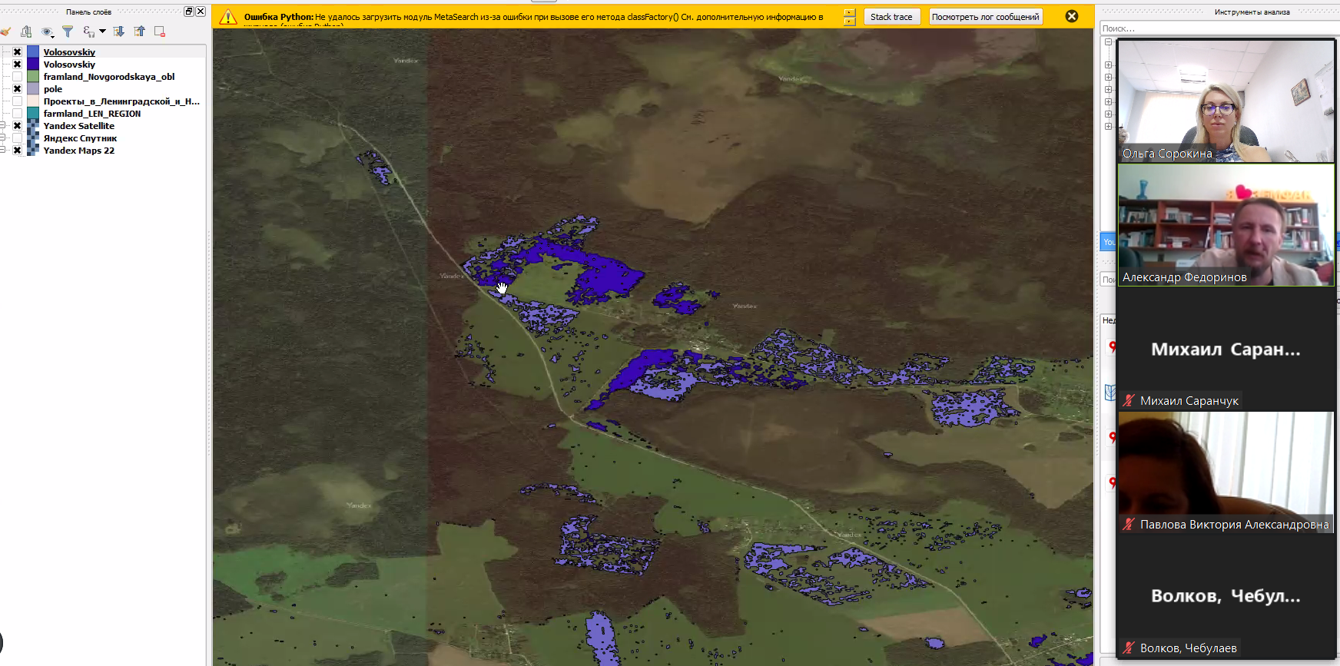Click the dark blue Volosovskiy color swatch
Screen dimensions: 1340x666
(x=33, y=65)
